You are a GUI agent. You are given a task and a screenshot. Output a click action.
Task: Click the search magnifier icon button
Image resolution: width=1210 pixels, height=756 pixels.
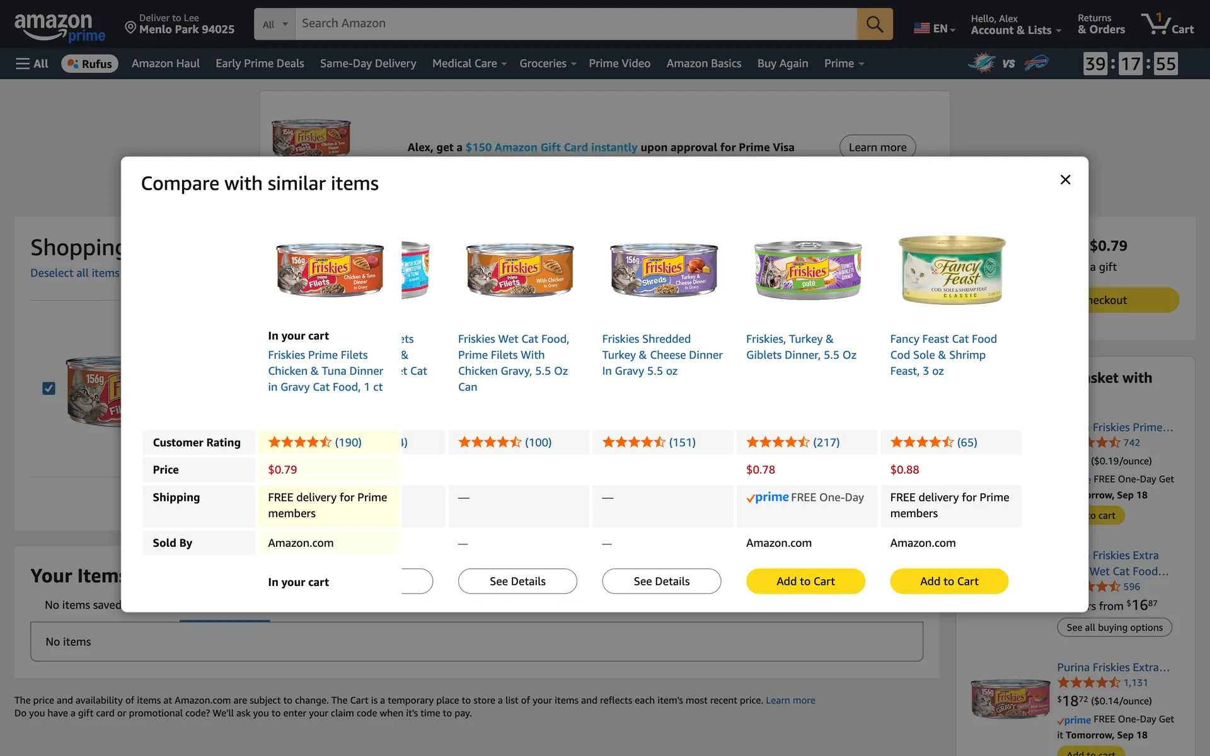874,24
